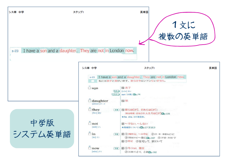Toggle the checkbox for the word "now"

click(90, 148)
